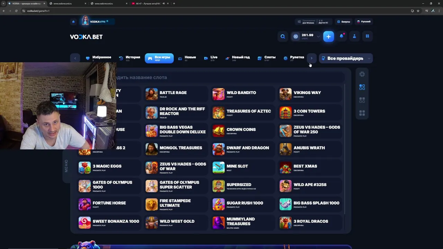This screenshot has height=249, width=443.
Task: Move categories right with the arrow button
Action: click(x=311, y=58)
